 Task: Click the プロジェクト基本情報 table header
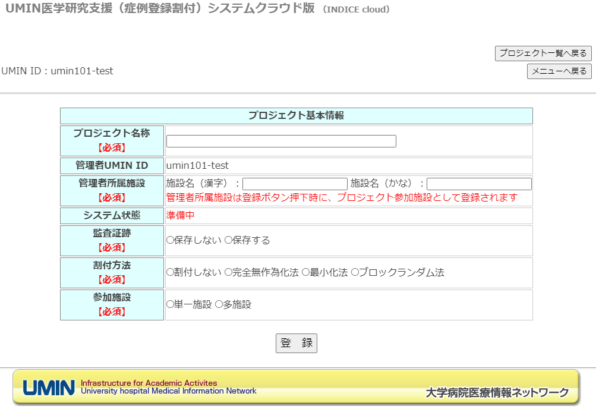296,116
